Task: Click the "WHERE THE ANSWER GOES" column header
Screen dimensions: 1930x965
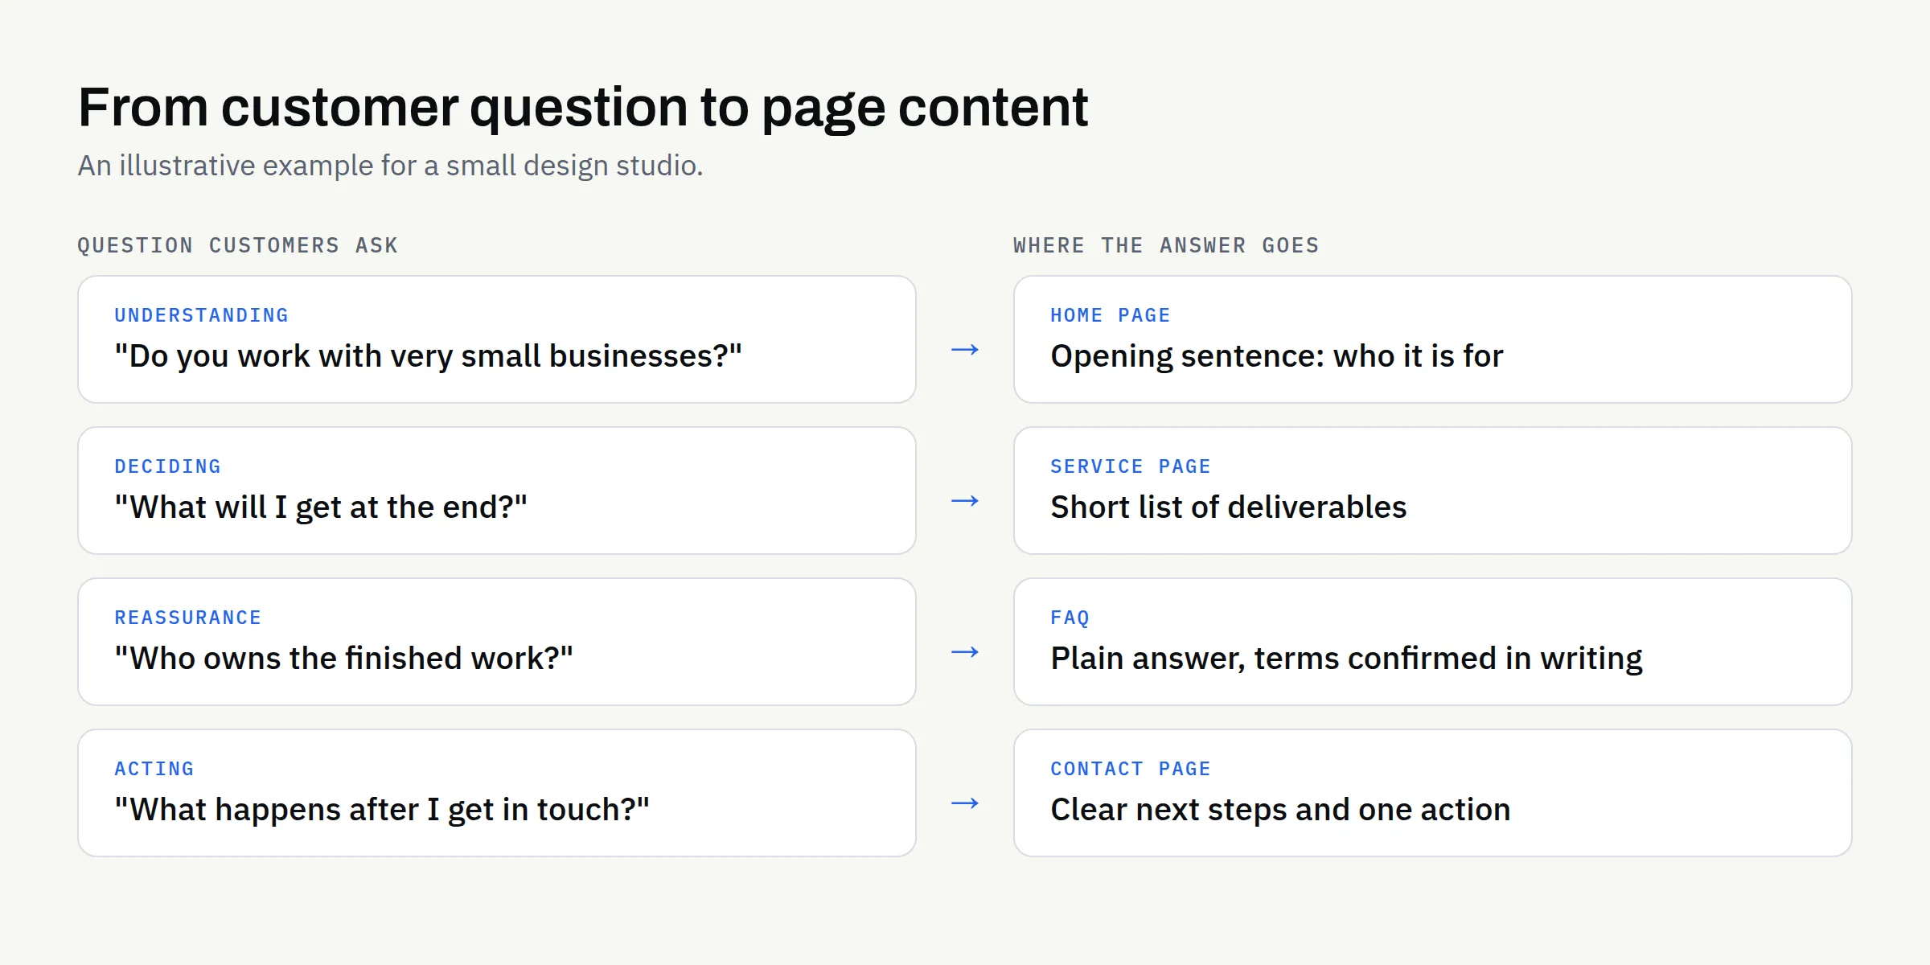Action: click(1166, 245)
